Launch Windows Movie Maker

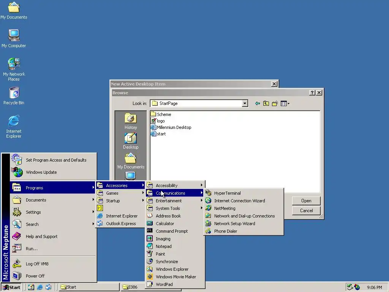175,277
